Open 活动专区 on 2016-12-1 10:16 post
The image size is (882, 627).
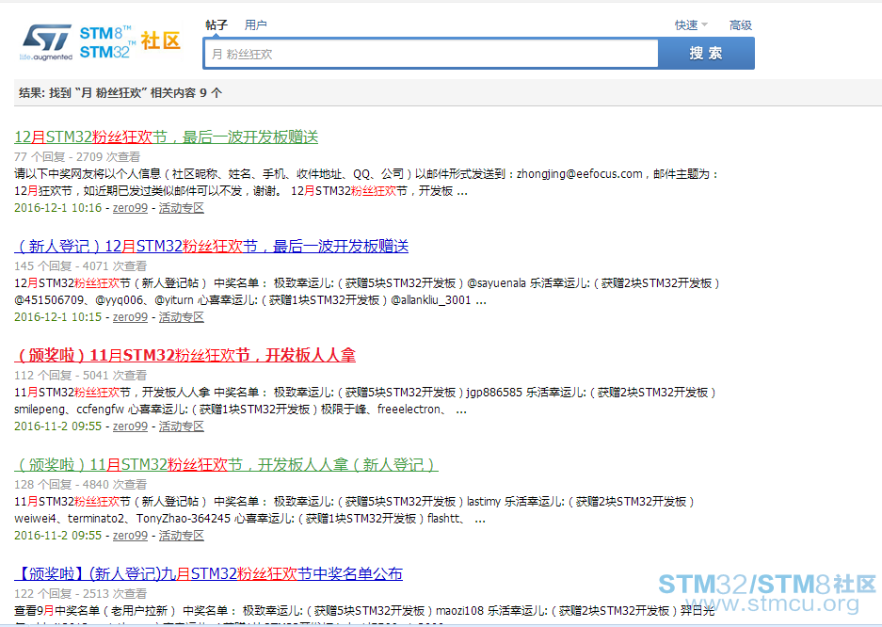click(x=181, y=208)
